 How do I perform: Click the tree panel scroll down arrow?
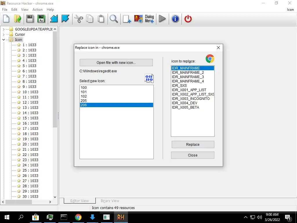(x=55, y=197)
